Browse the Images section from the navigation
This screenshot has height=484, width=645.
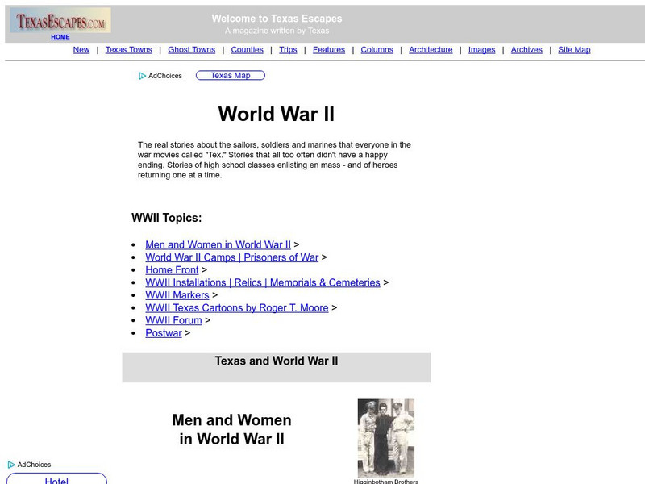coord(481,49)
